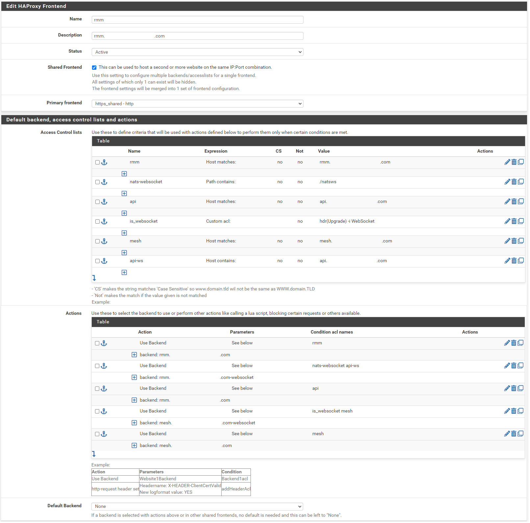This screenshot has height=523, width=530.
Task: Click anchor icon on is_websocket mesh action
Action: point(104,411)
